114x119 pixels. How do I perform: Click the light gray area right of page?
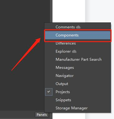pyautogui.click(x=99, y=11)
